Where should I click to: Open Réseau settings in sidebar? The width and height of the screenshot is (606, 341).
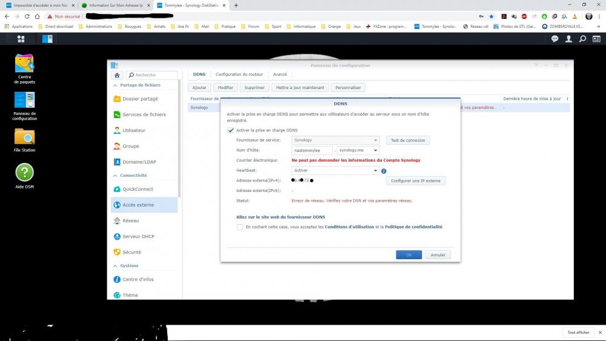pyautogui.click(x=144, y=221)
